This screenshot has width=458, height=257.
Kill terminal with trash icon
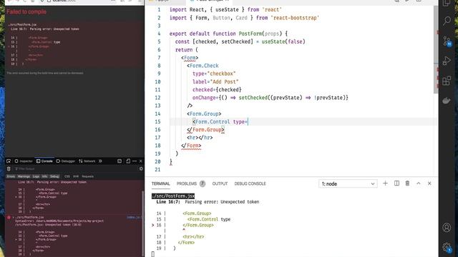[x=407, y=183]
